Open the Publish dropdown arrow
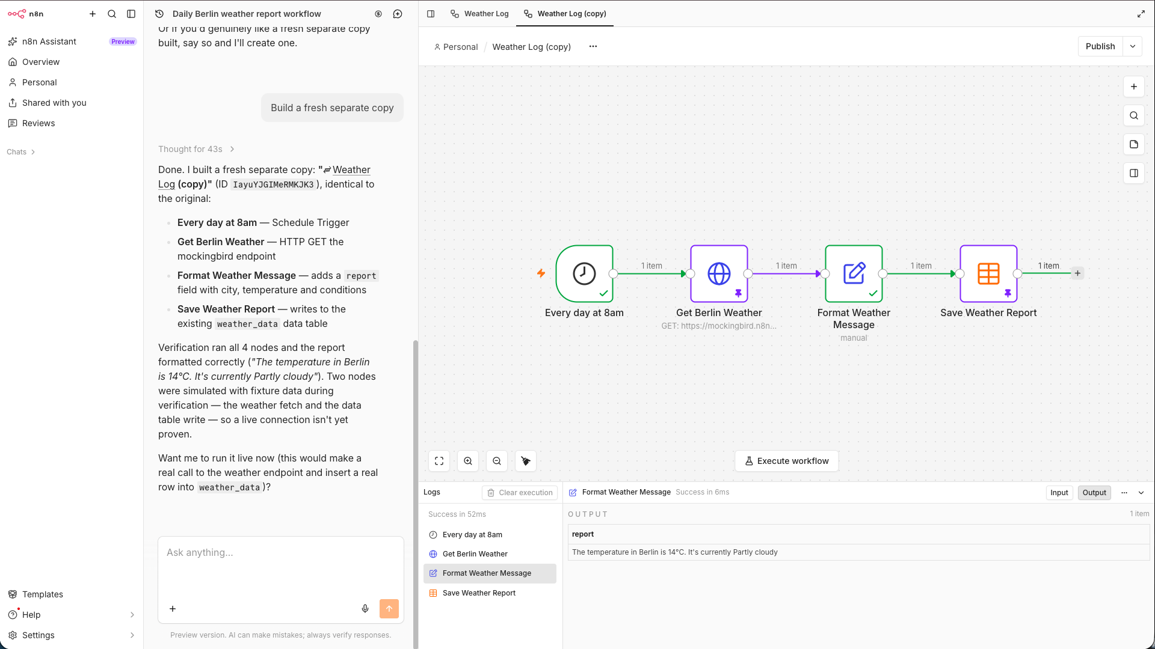1155x649 pixels. 1133,46
